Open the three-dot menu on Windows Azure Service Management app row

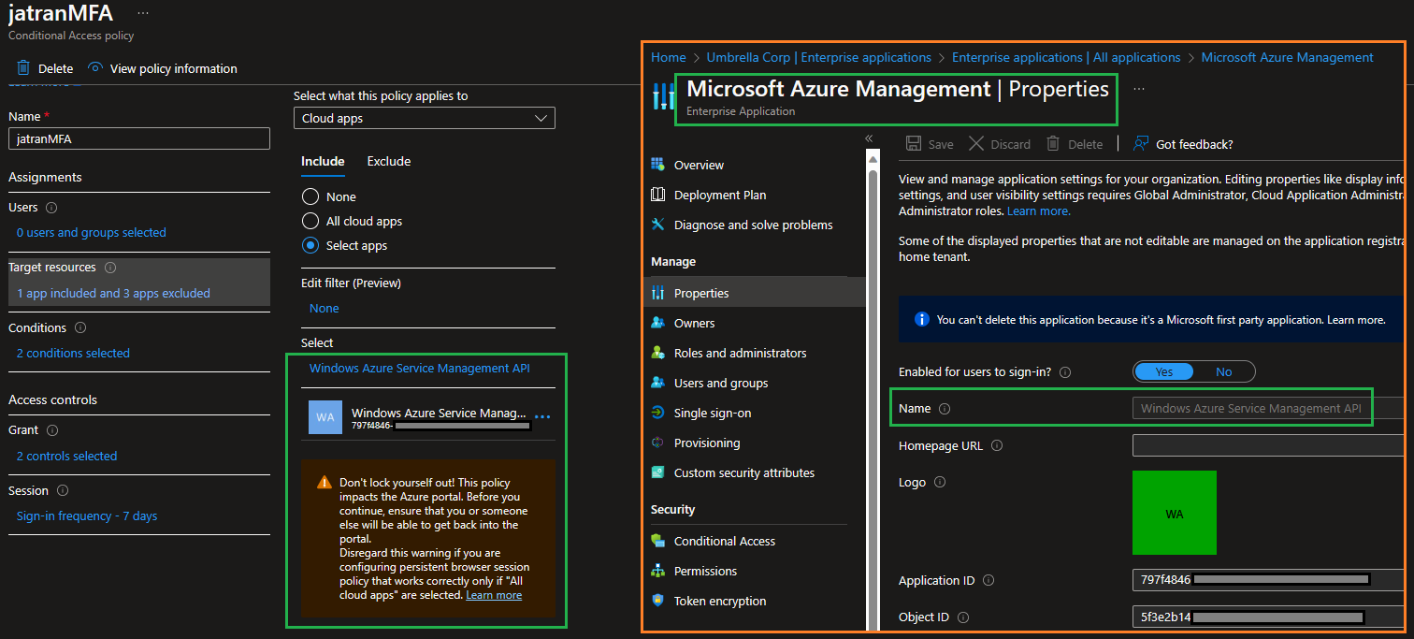pyautogui.click(x=541, y=416)
